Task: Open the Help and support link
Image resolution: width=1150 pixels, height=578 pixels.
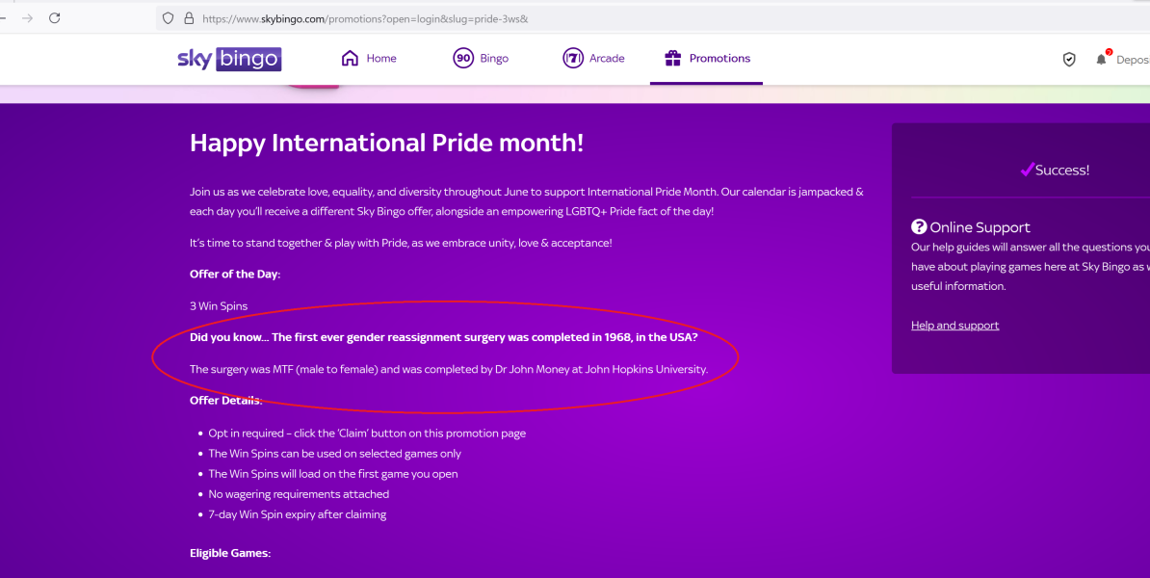Action: click(x=954, y=325)
